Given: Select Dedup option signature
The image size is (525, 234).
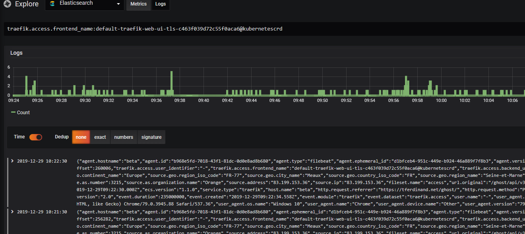Looking at the screenshot, I should click(x=151, y=137).
